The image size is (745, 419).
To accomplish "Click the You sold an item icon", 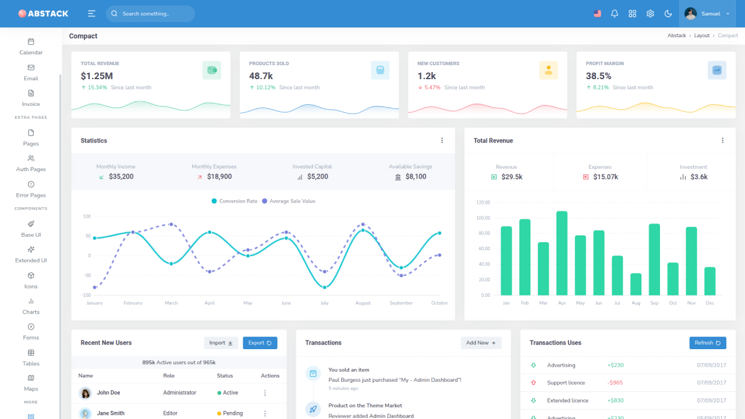I will click(313, 373).
